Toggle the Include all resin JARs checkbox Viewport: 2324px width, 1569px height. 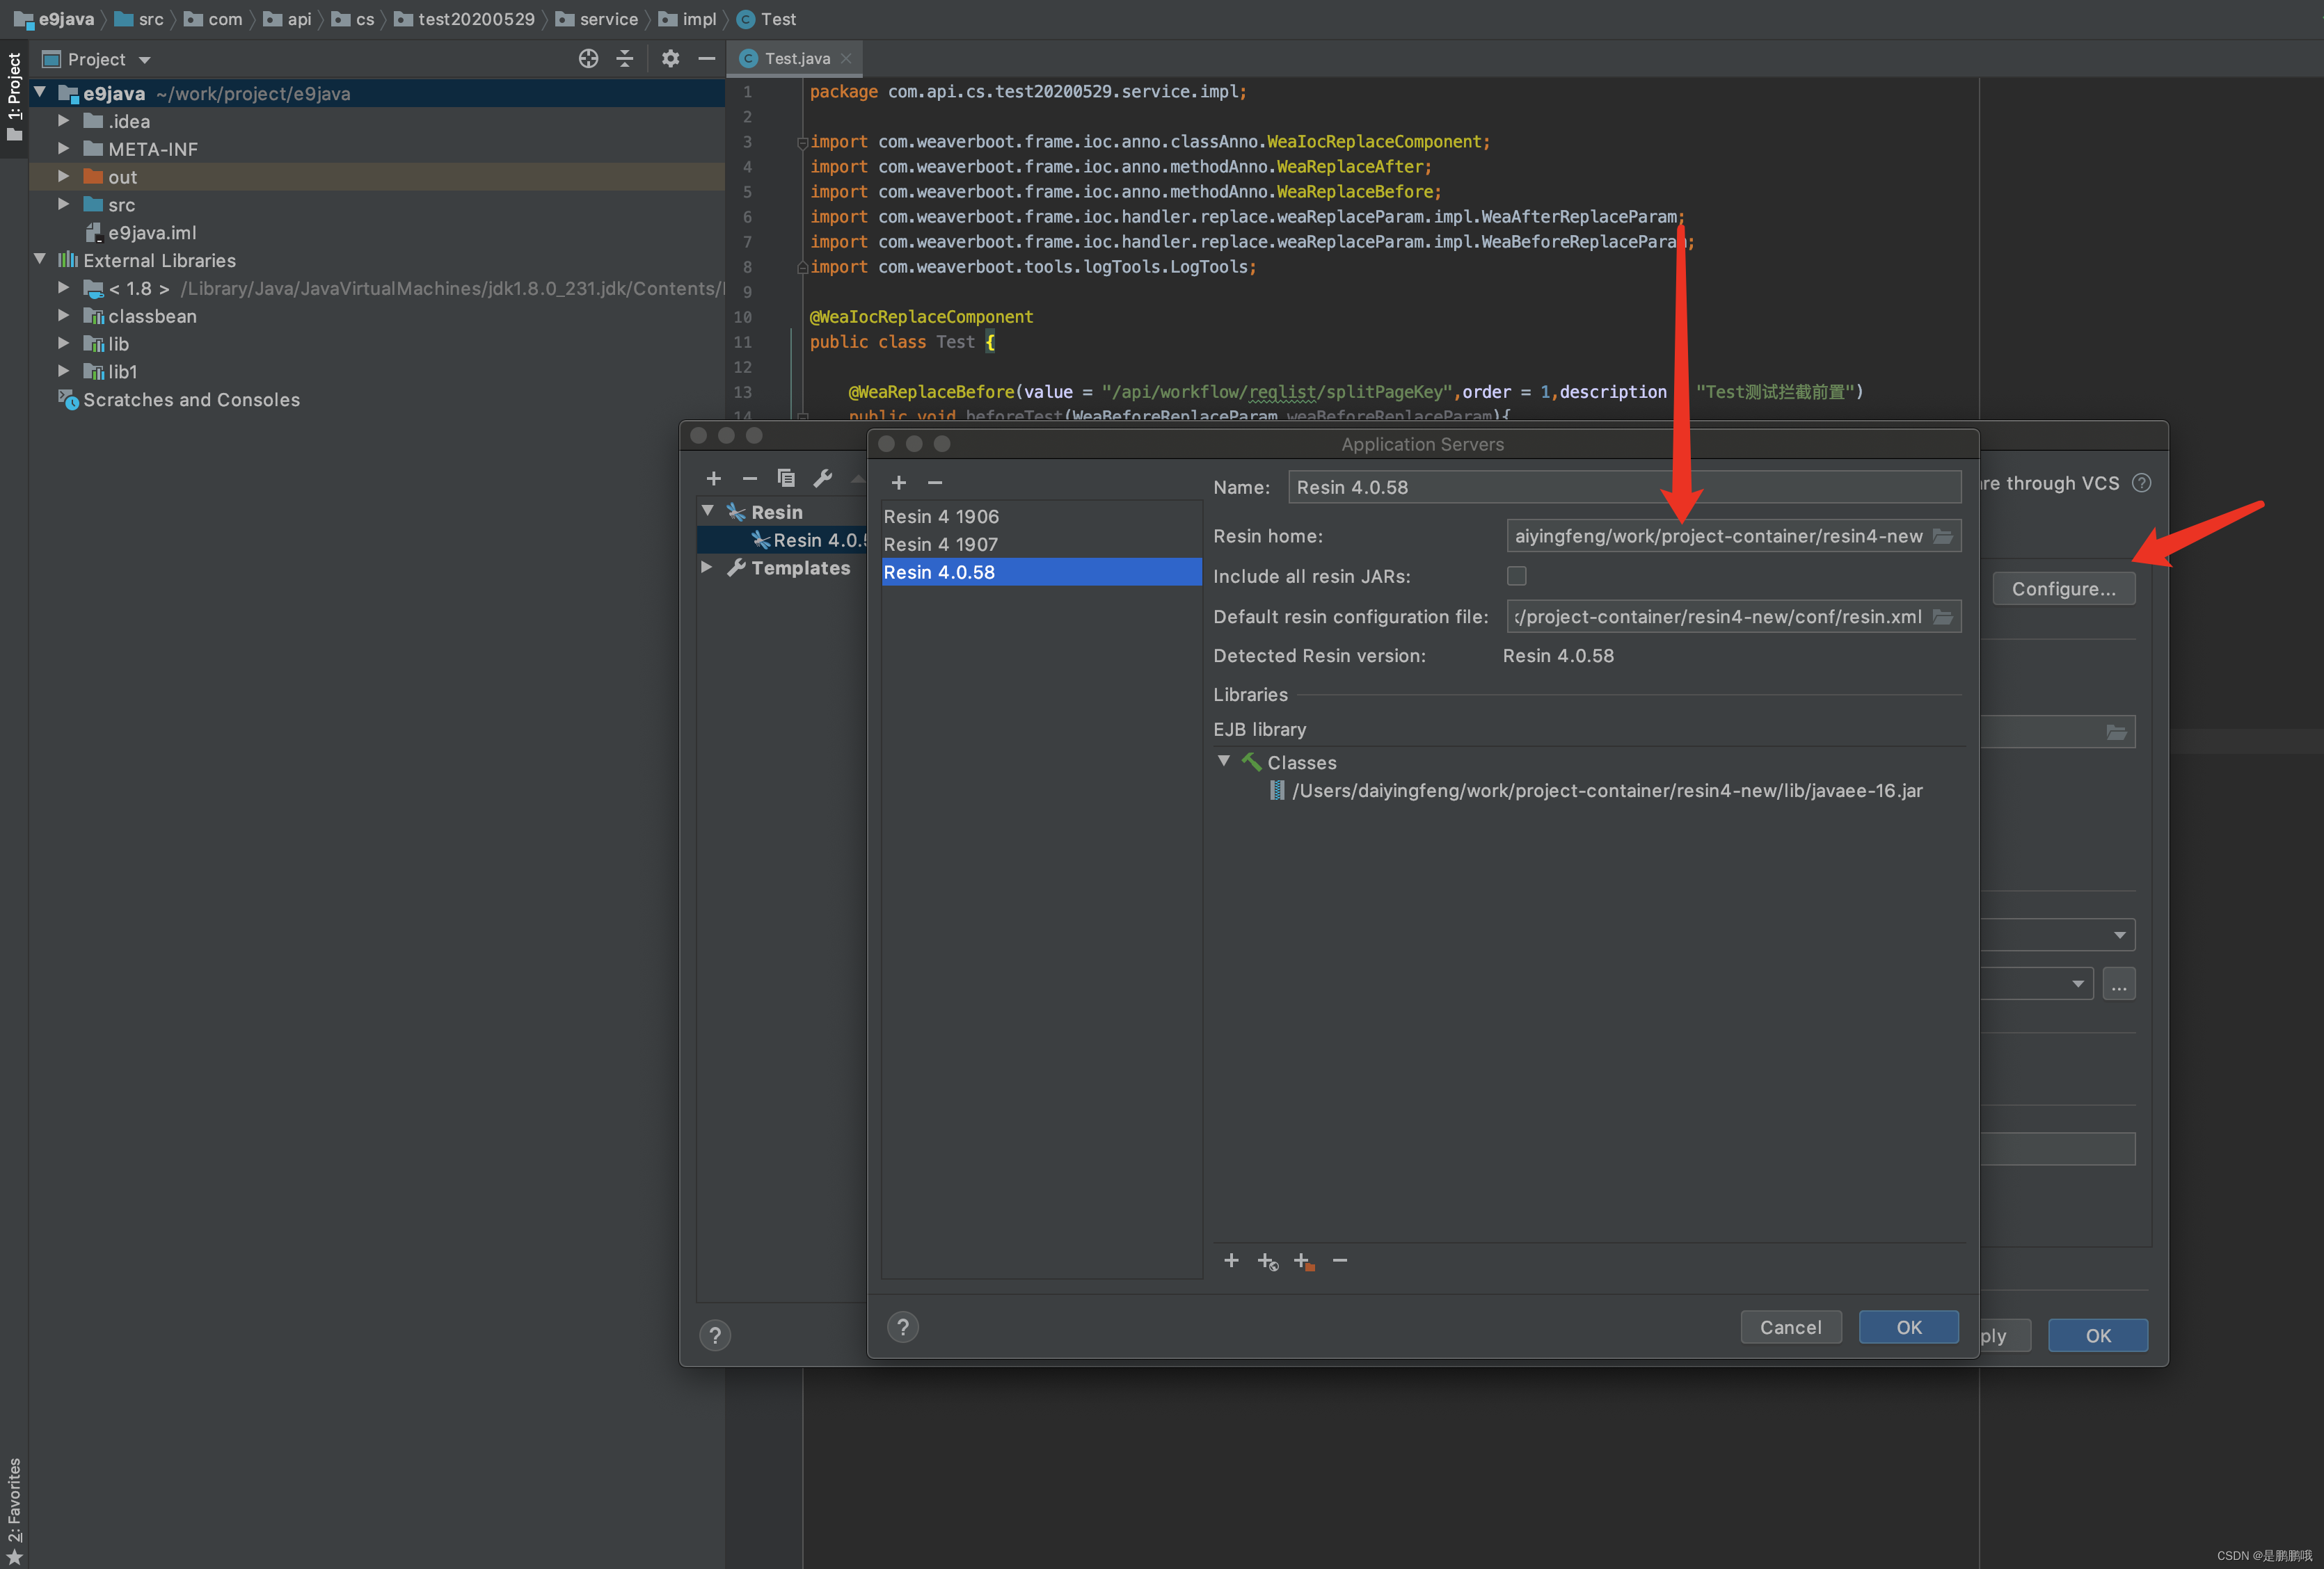[x=1517, y=574]
